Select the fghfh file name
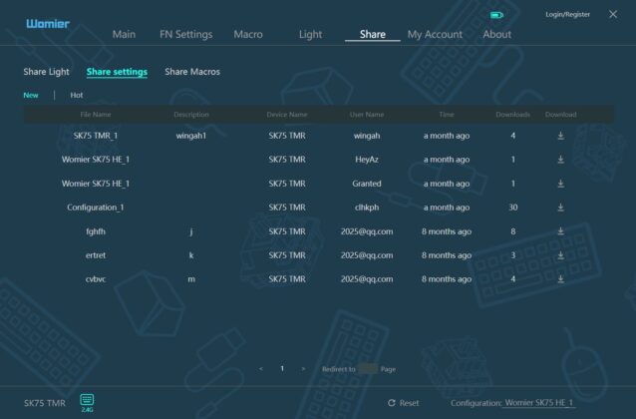 (x=96, y=231)
